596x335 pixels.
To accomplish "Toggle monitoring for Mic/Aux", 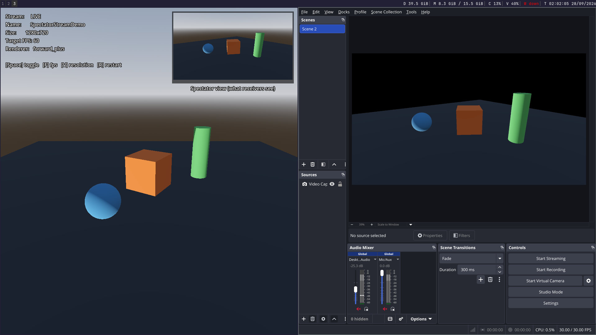I will pyautogui.click(x=393, y=309).
